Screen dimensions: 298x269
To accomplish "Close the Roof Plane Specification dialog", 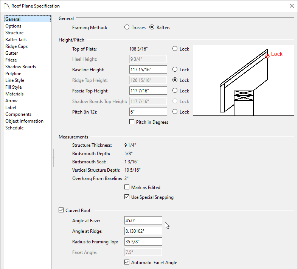I will pyautogui.click(x=292, y=6).
